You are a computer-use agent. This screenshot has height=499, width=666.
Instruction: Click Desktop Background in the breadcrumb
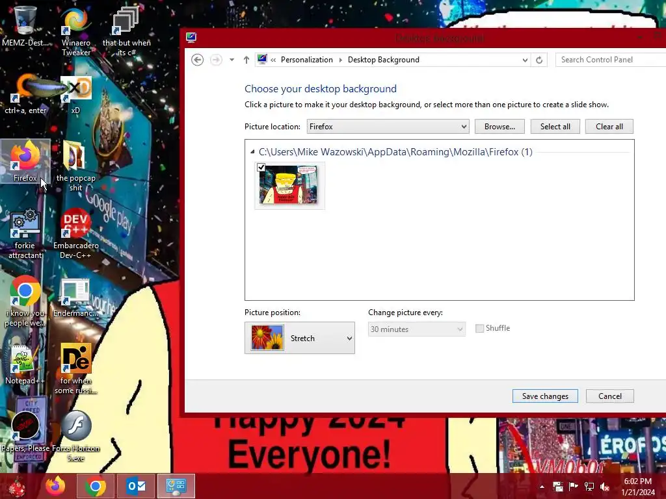pos(384,60)
